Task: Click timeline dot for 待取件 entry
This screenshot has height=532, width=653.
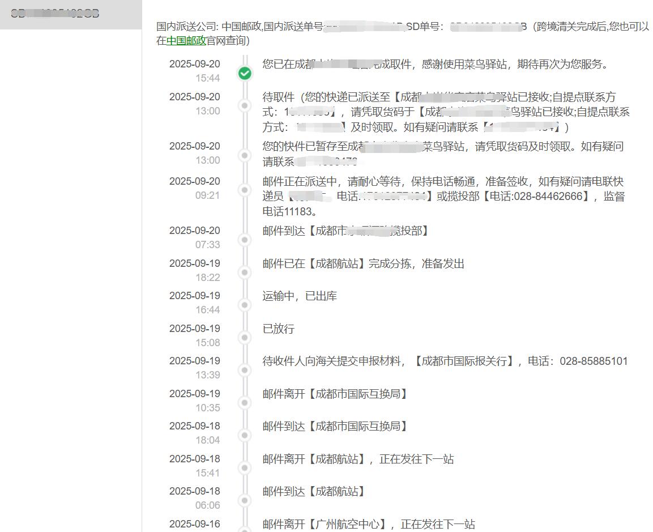Action: point(245,105)
